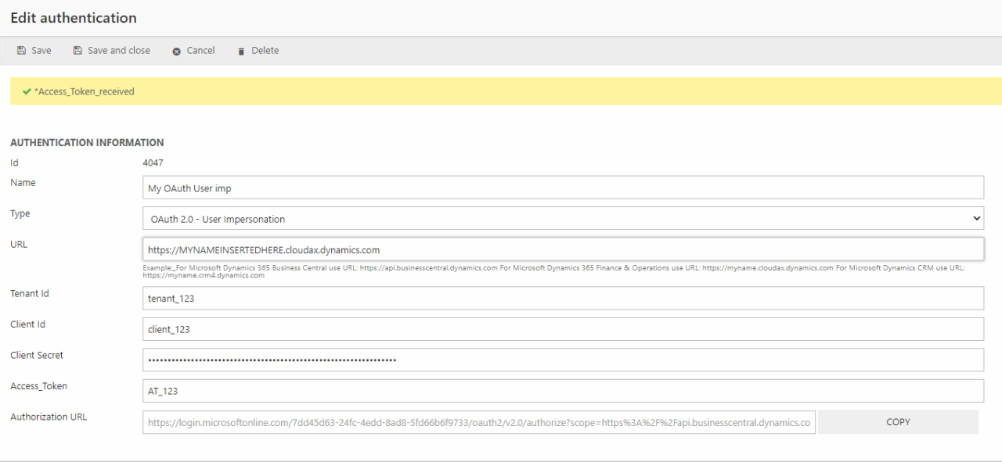Viewport: 1002px width, 462px height.
Task: Select the Cancel label in the toolbar
Action: [200, 51]
